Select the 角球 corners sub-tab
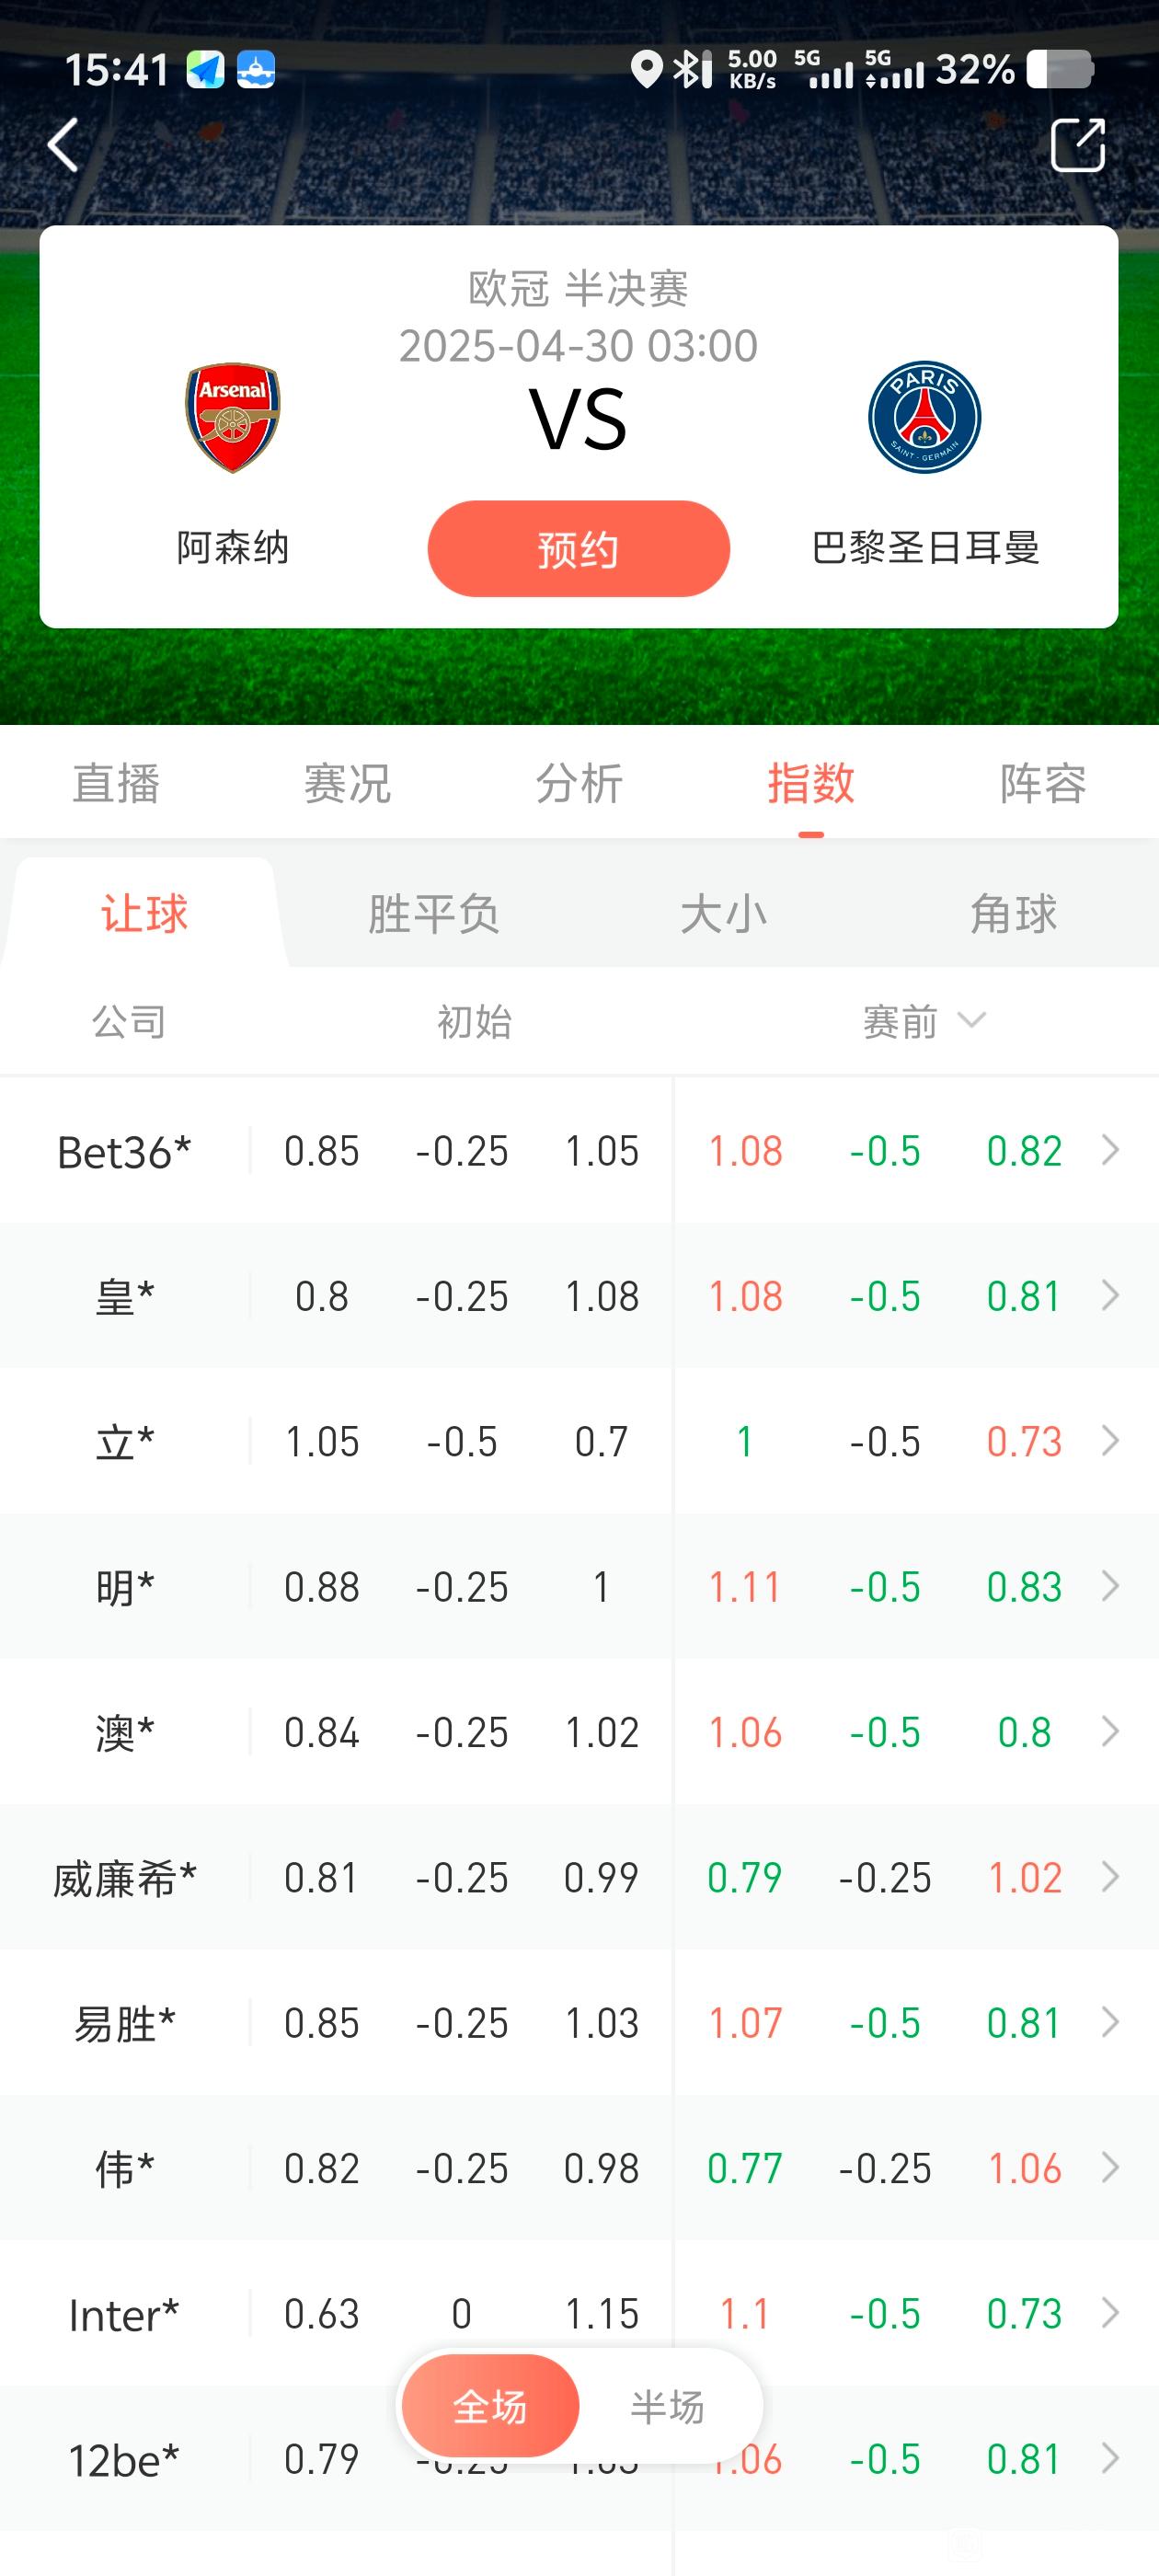The width and height of the screenshot is (1159, 2576). 1013,914
